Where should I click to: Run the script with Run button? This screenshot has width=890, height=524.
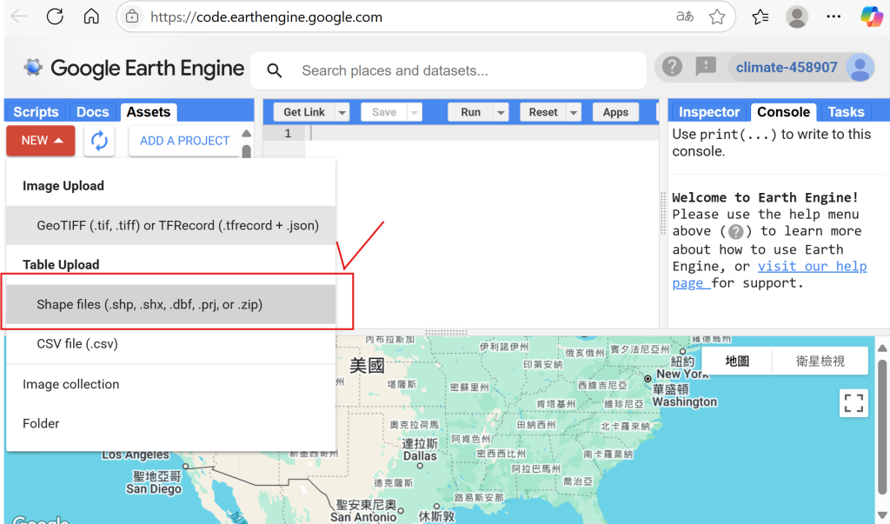tap(470, 112)
